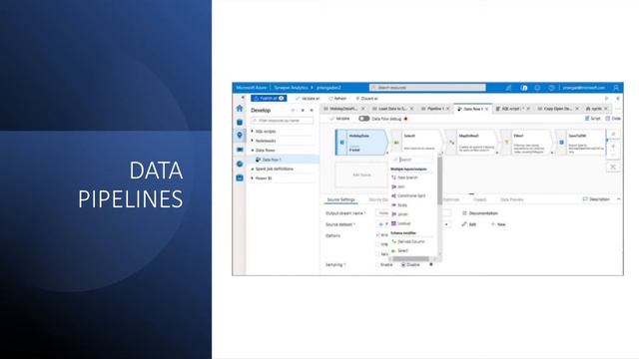Click the HolidayData source node
Screen dimensions: 639x359
(361, 142)
